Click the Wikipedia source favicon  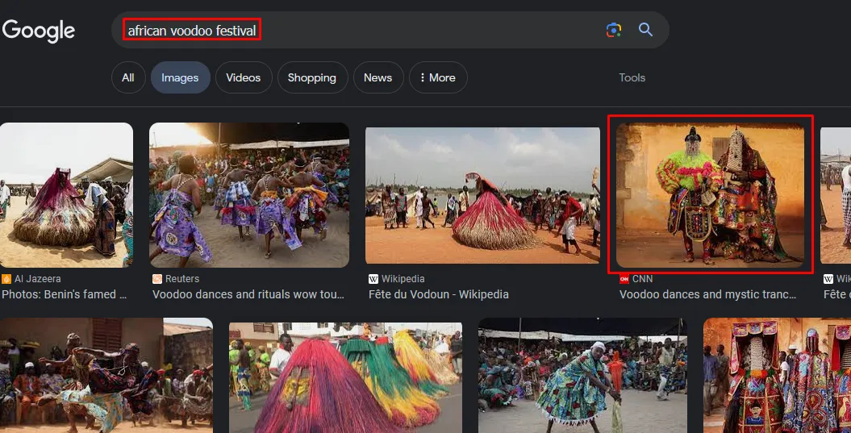pyautogui.click(x=373, y=279)
